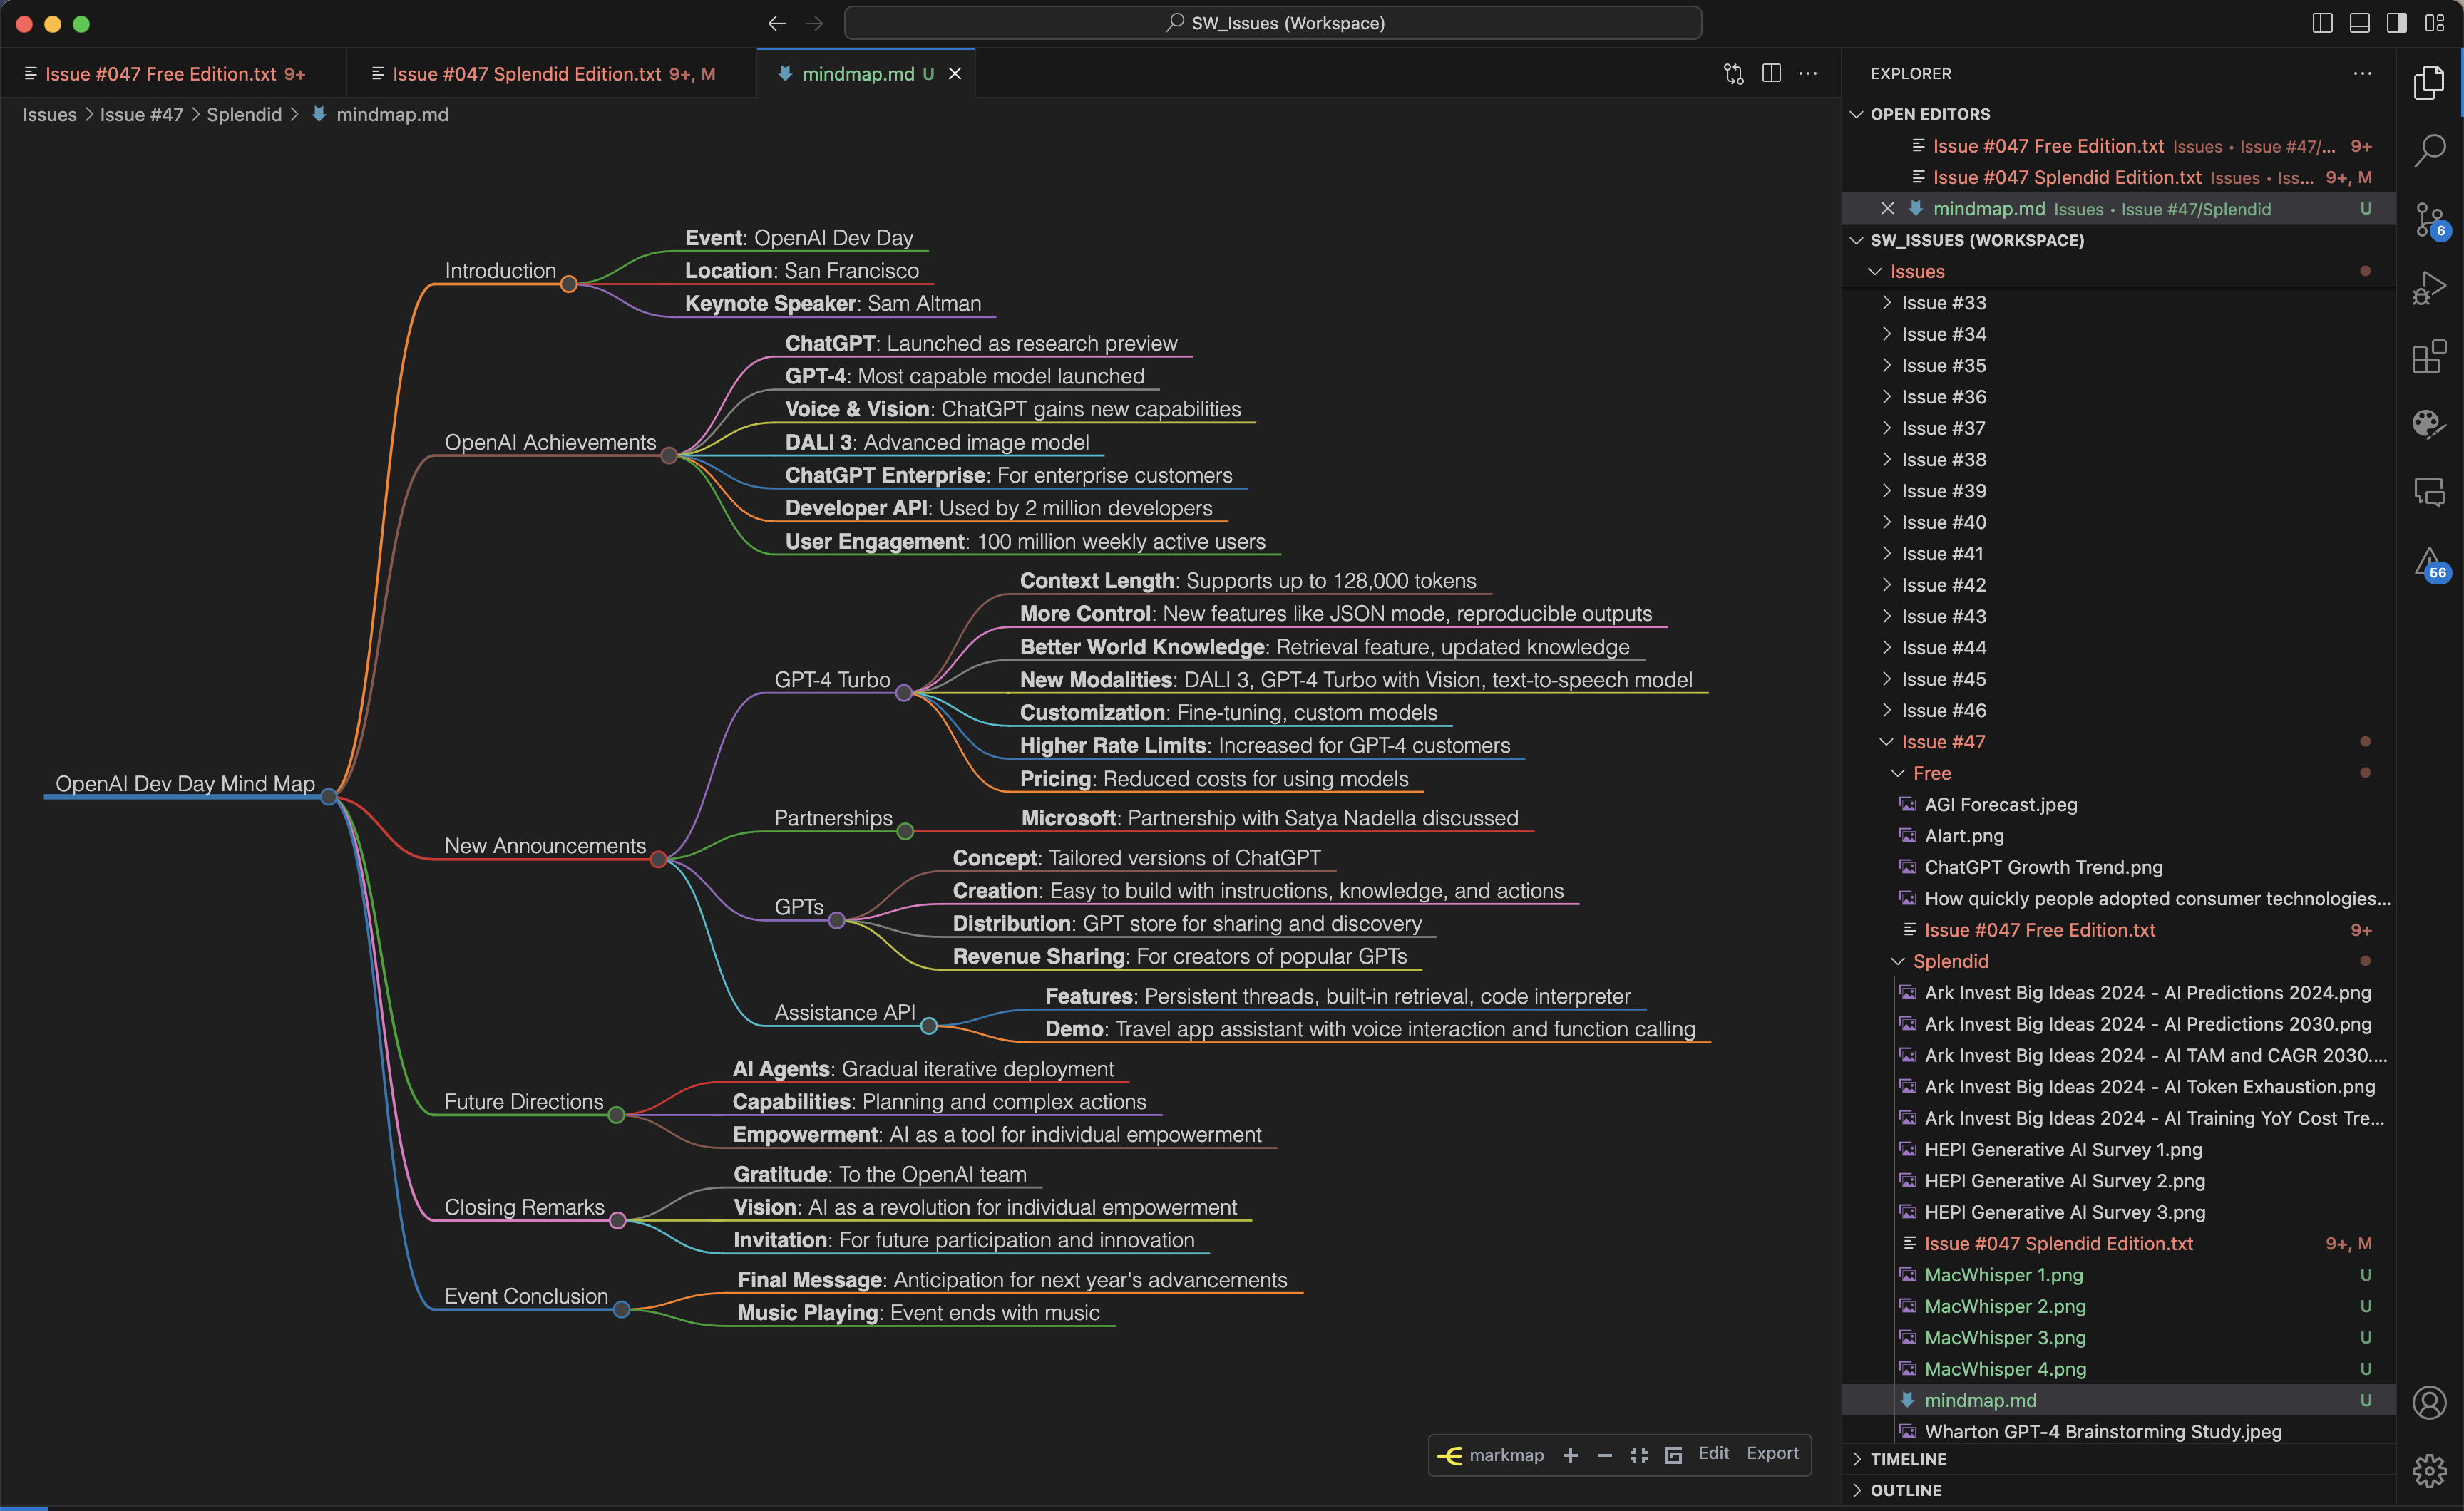The height and width of the screenshot is (1511, 2464).
Task: Close mindmap.md in Open Editors list
Action: click(1887, 208)
